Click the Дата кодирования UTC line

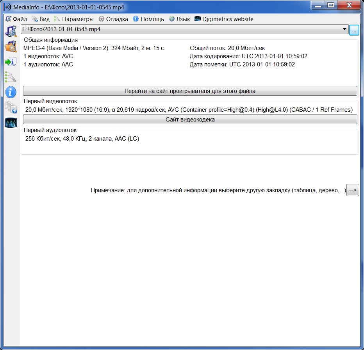click(x=248, y=56)
